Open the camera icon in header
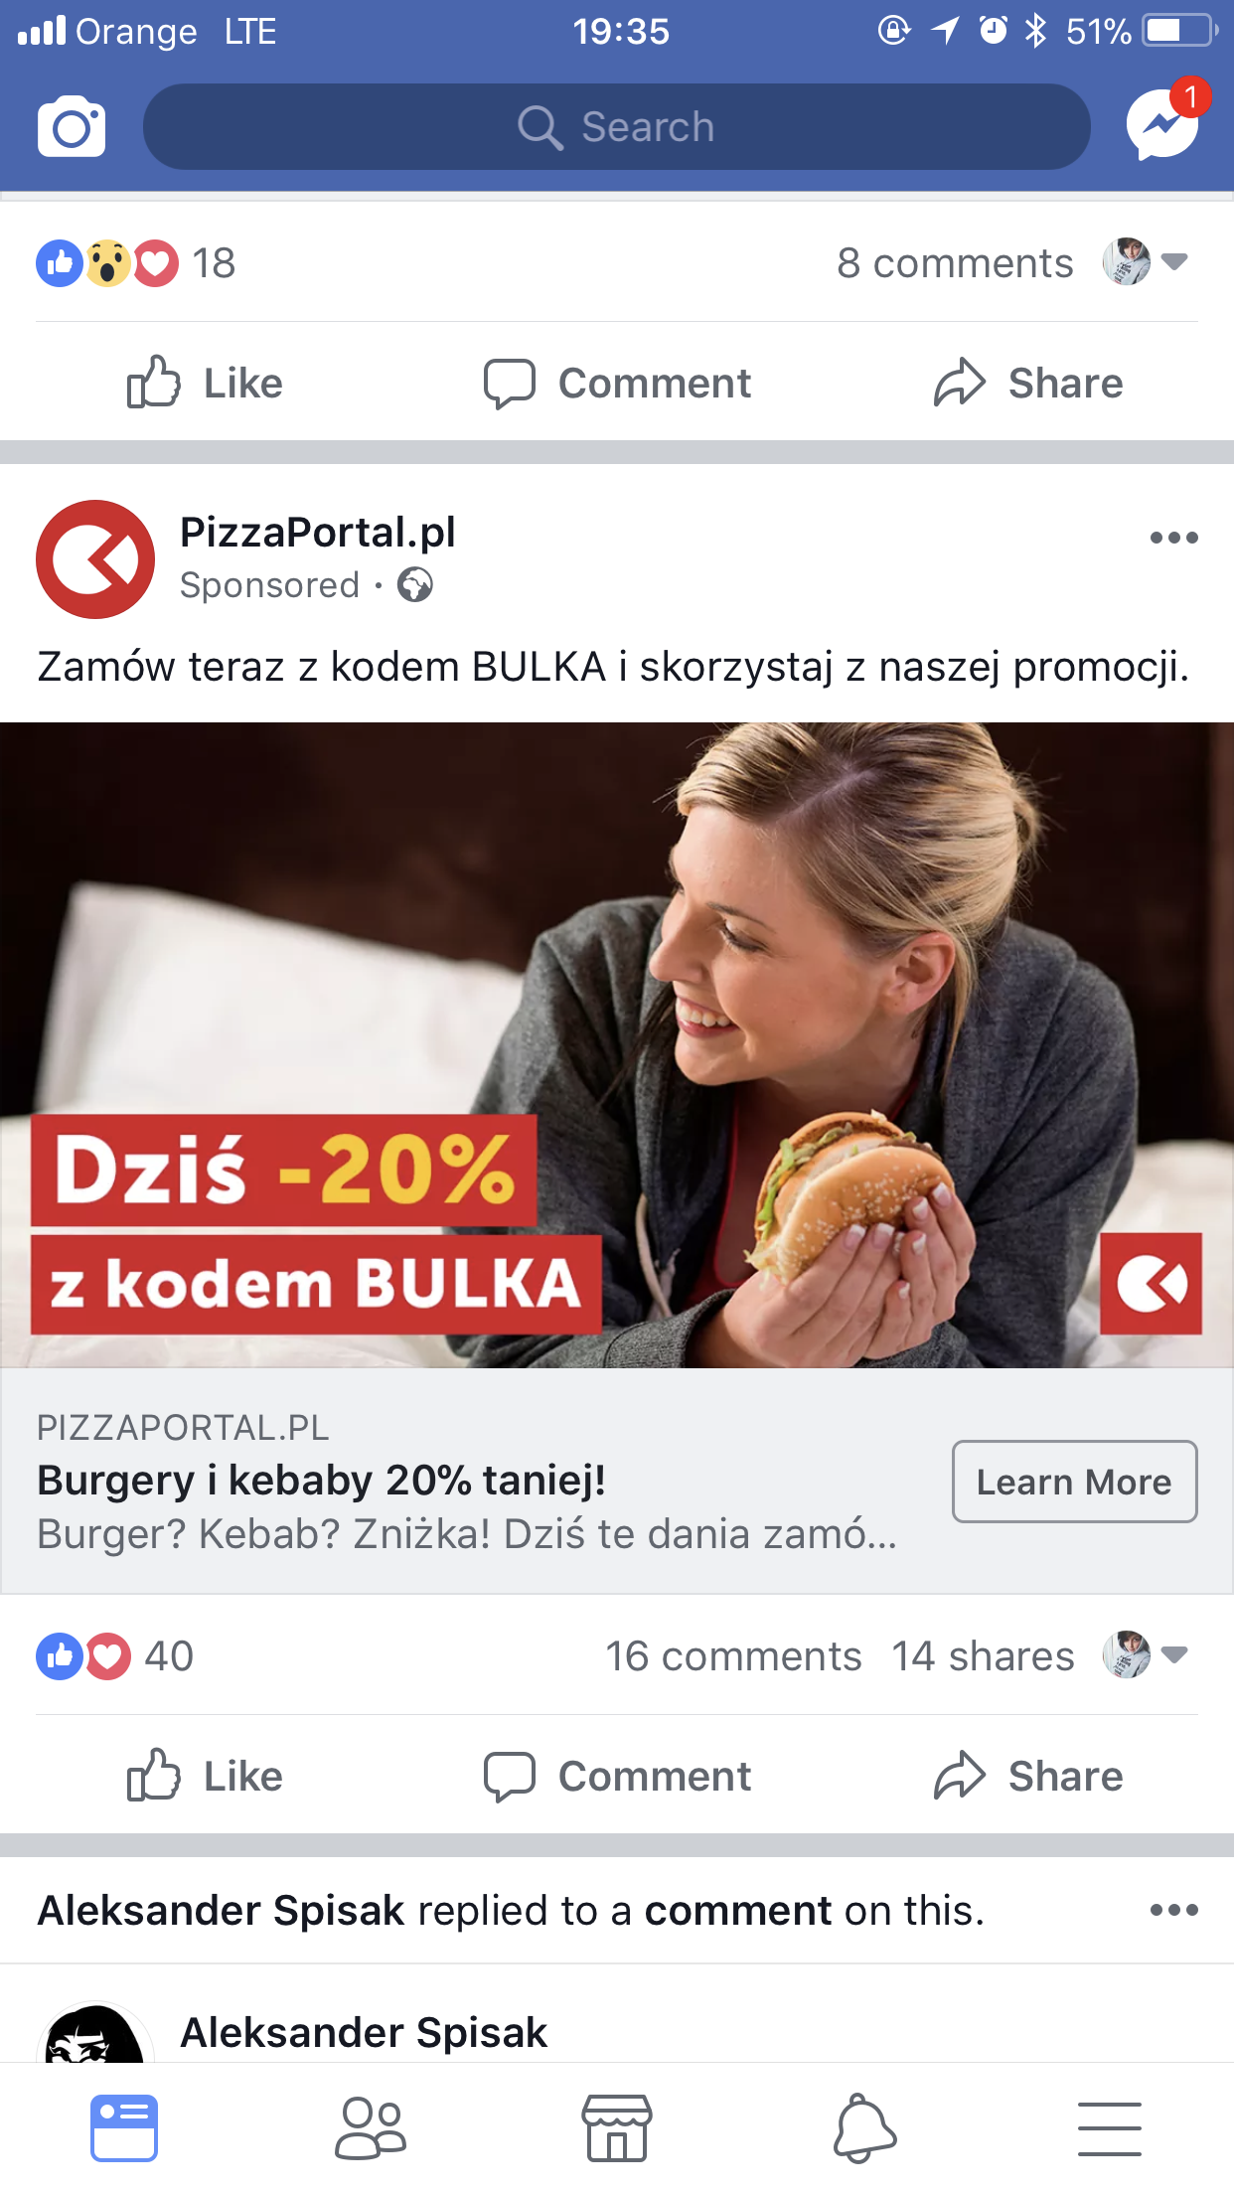The width and height of the screenshot is (1234, 2194). coord(72,126)
